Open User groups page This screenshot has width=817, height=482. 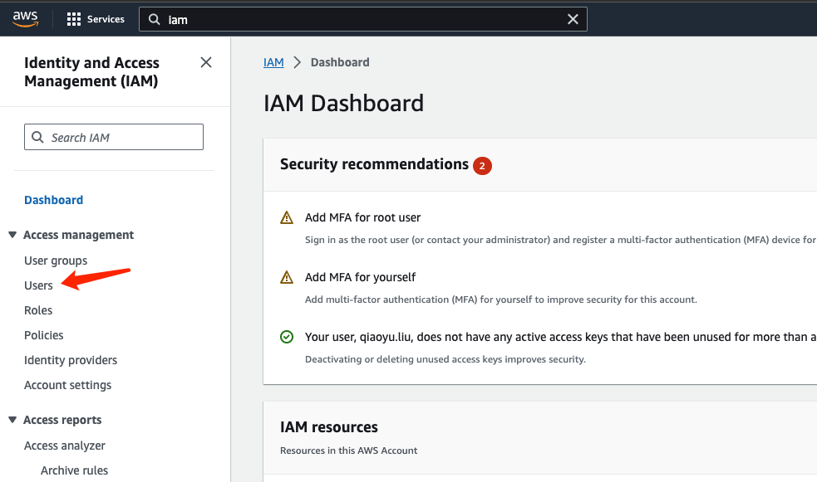click(56, 260)
